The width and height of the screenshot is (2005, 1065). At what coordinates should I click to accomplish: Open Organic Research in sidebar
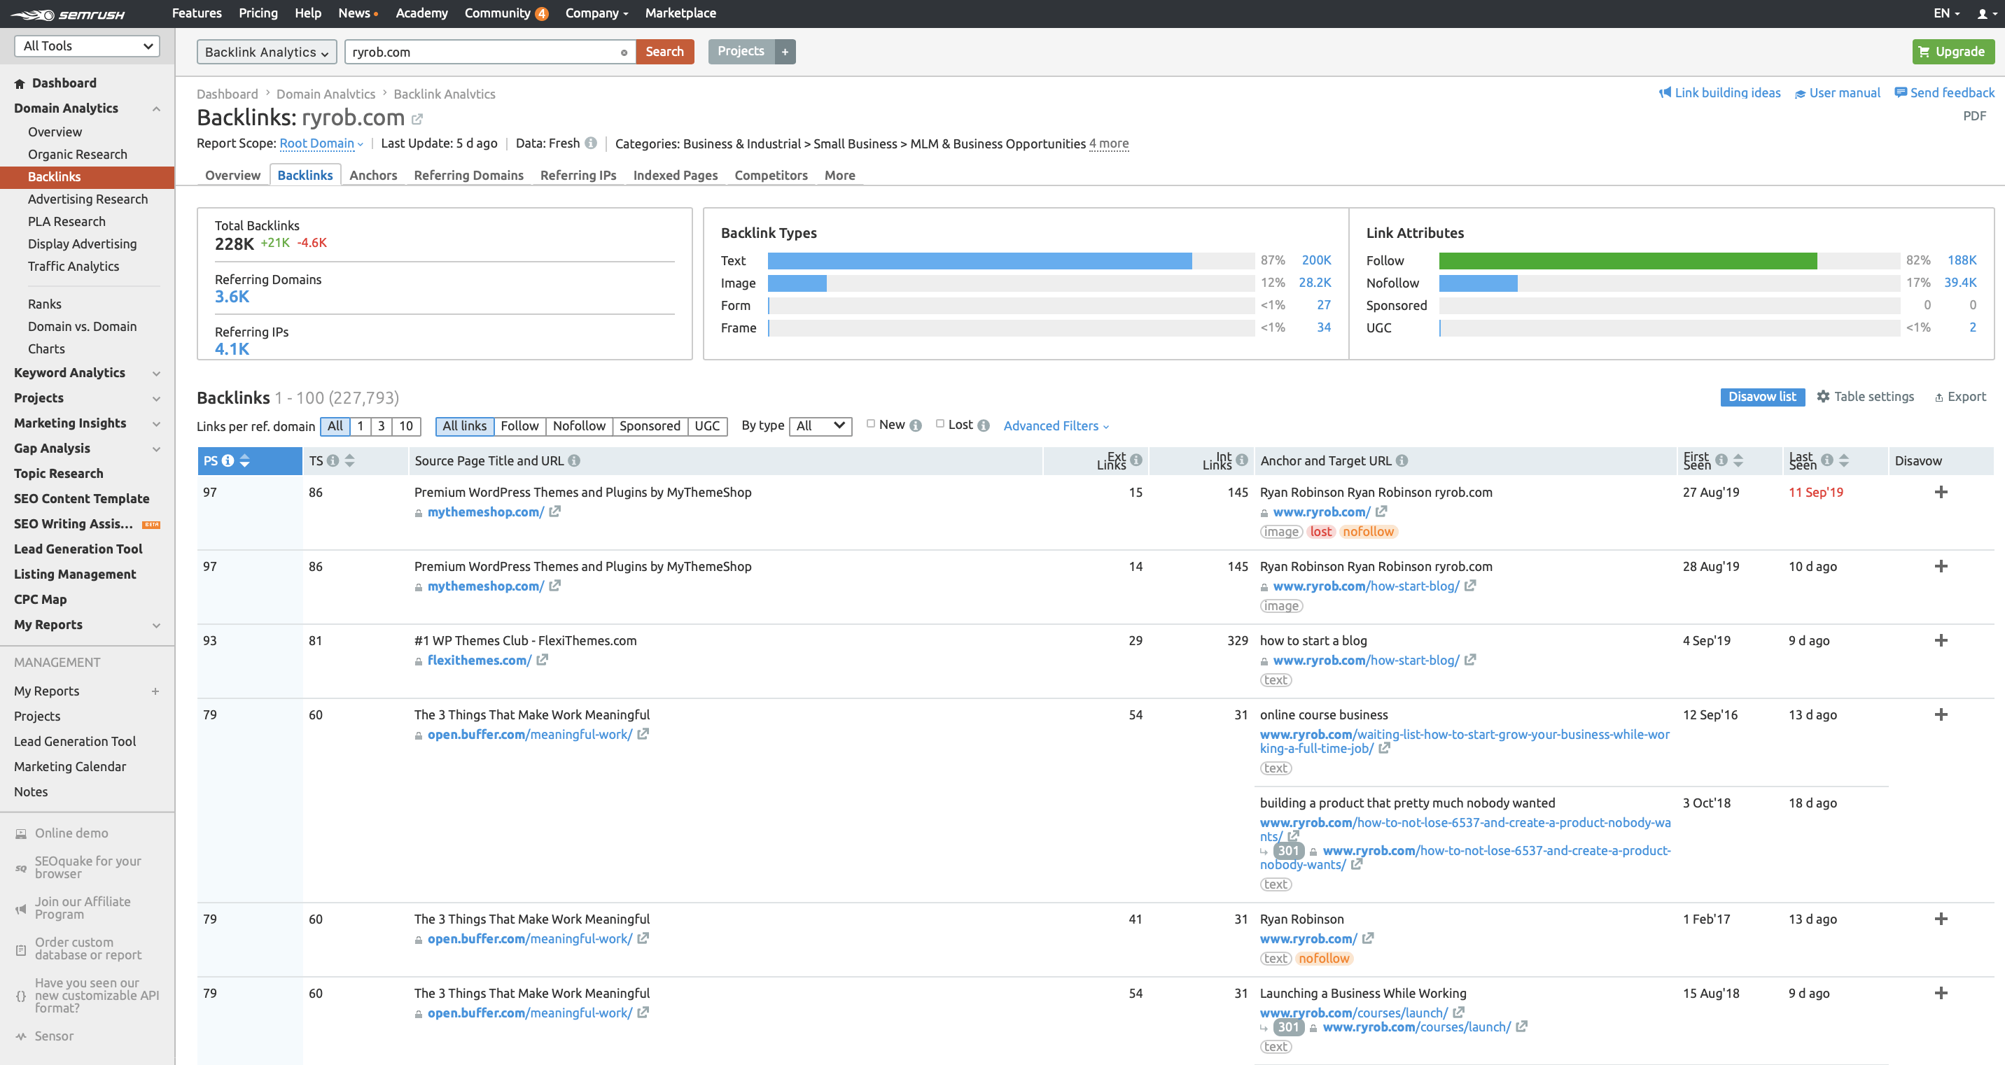coord(78,154)
